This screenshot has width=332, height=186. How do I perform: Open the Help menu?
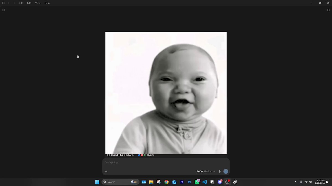pos(47,3)
